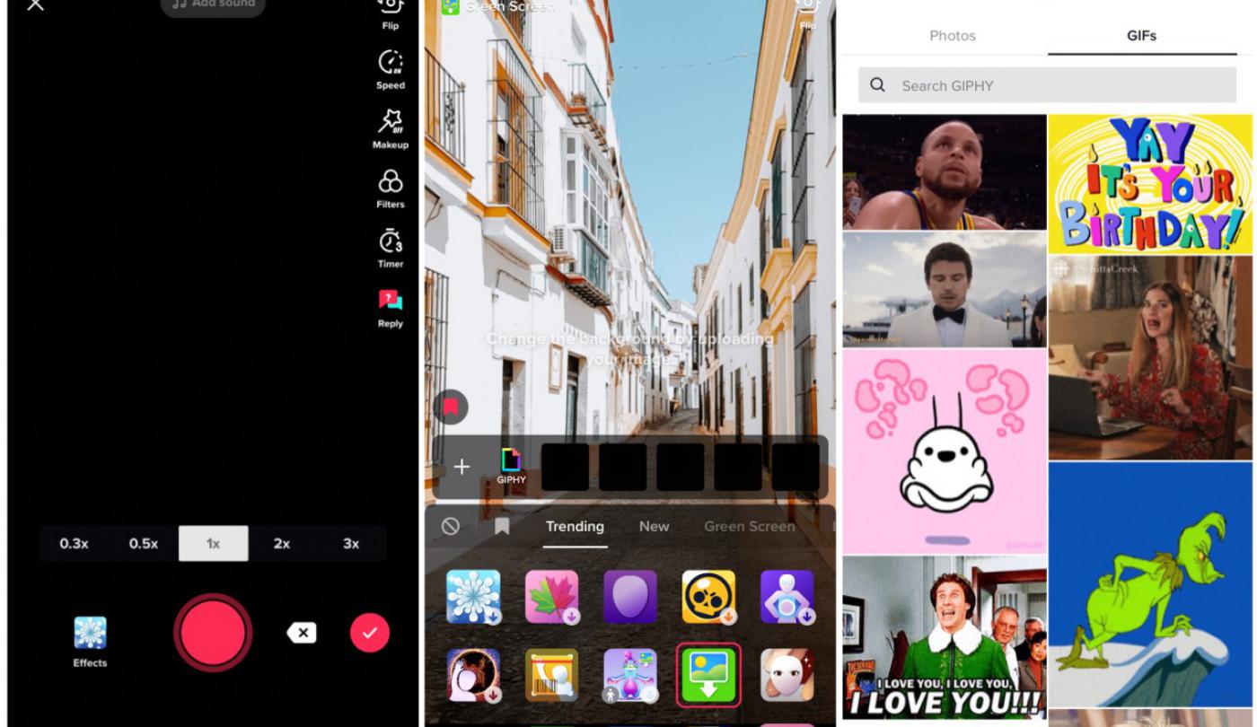Add image with the plus button

pyautogui.click(x=461, y=467)
